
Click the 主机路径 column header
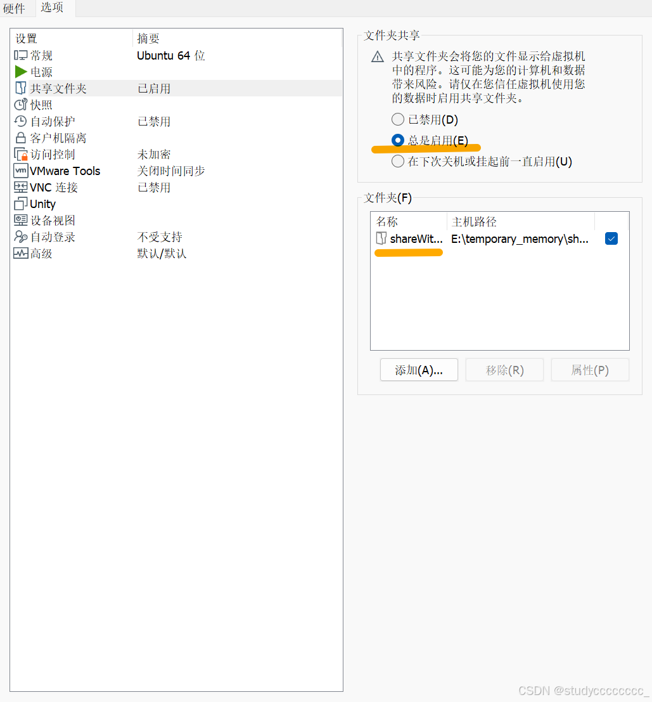coord(521,221)
